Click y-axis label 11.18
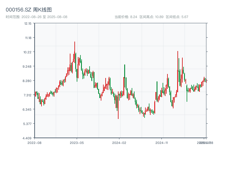This screenshot has height=172, width=229. coord(28,38)
